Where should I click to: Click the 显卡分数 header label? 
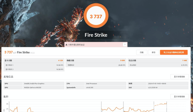(8, 60)
